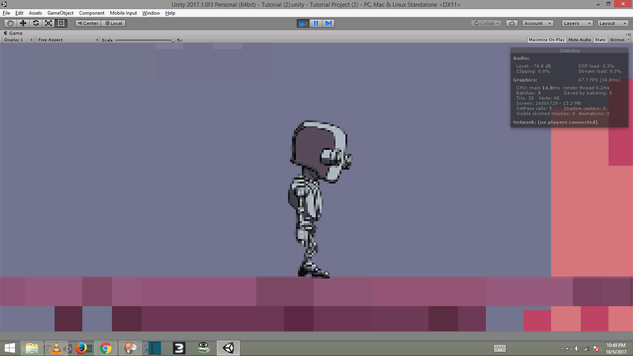Open the Component menu
Image resolution: width=633 pixels, height=356 pixels.
pyautogui.click(x=92, y=13)
